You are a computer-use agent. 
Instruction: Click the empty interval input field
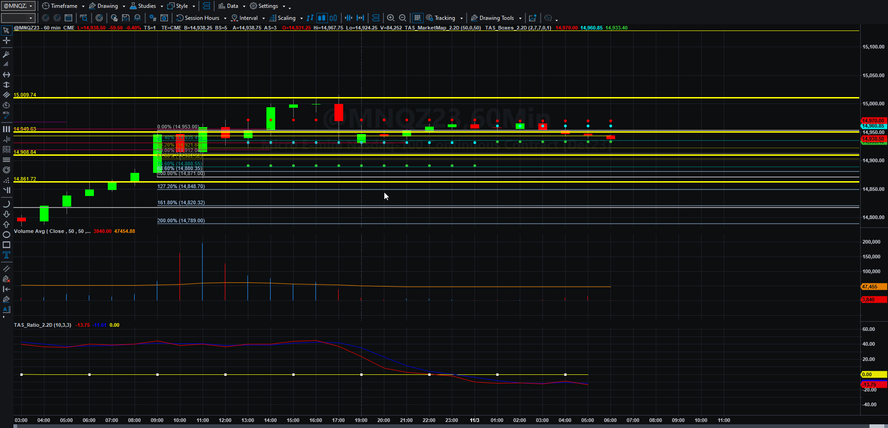[x=18, y=18]
